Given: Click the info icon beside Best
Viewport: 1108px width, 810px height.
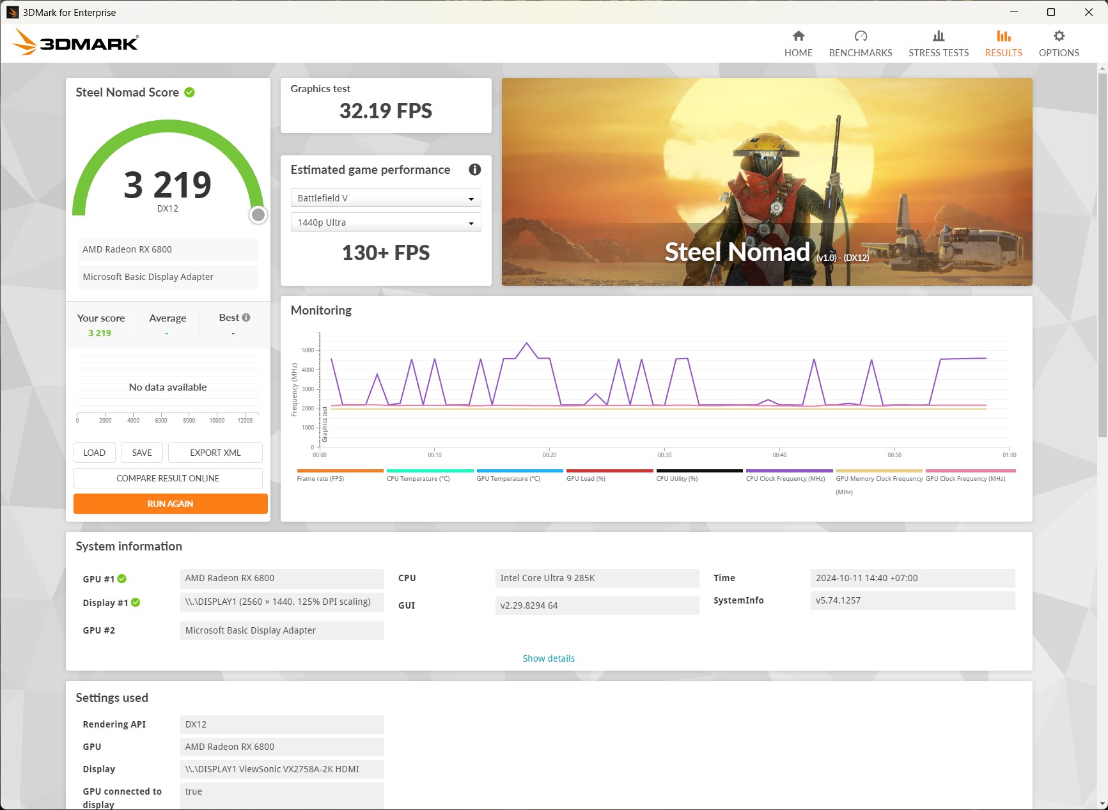Looking at the screenshot, I should point(246,318).
